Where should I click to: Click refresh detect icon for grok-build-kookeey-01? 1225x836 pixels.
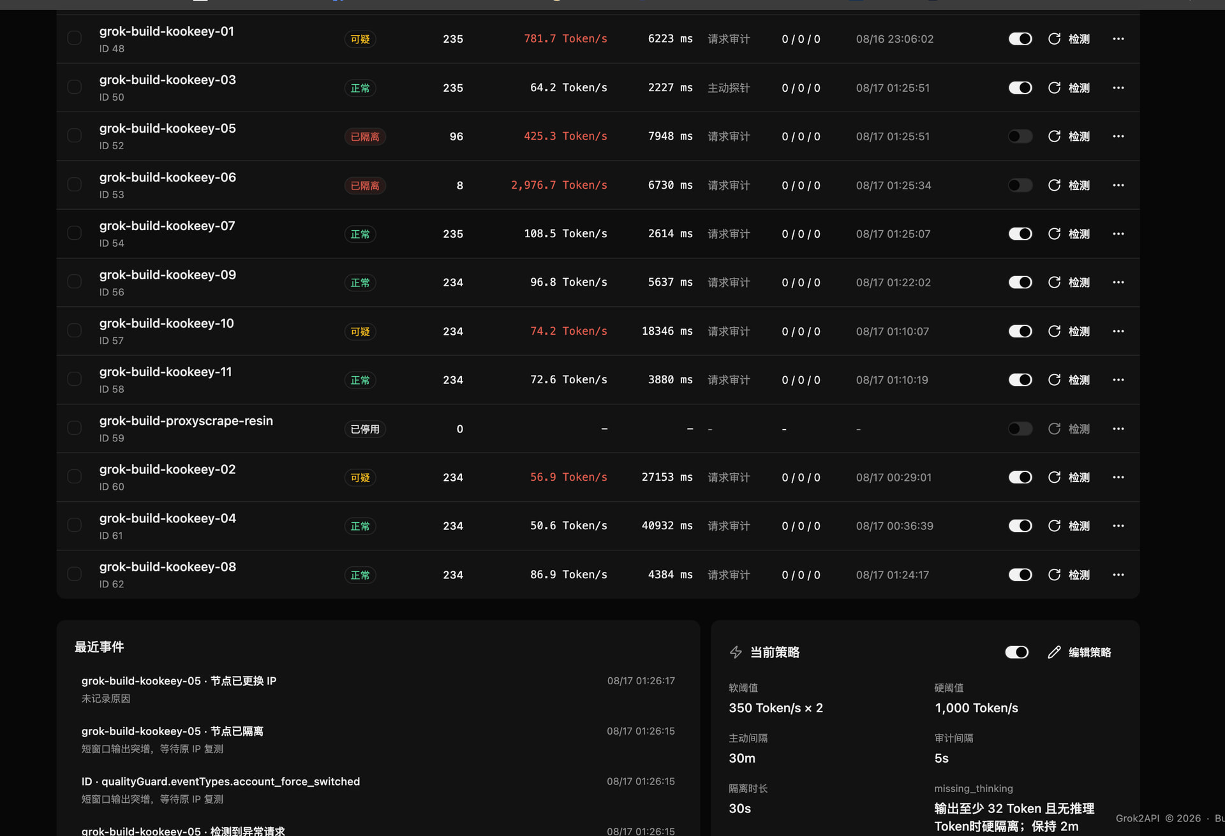pos(1054,39)
